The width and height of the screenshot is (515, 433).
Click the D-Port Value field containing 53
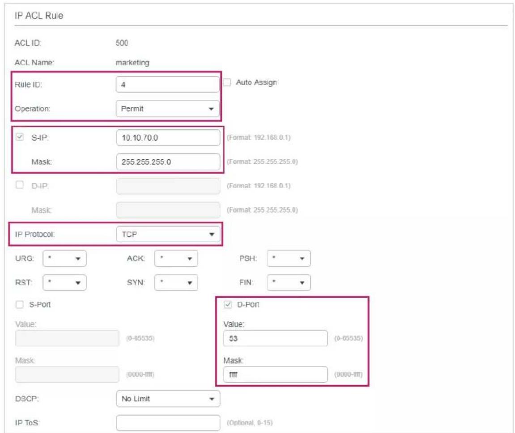click(x=275, y=338)
